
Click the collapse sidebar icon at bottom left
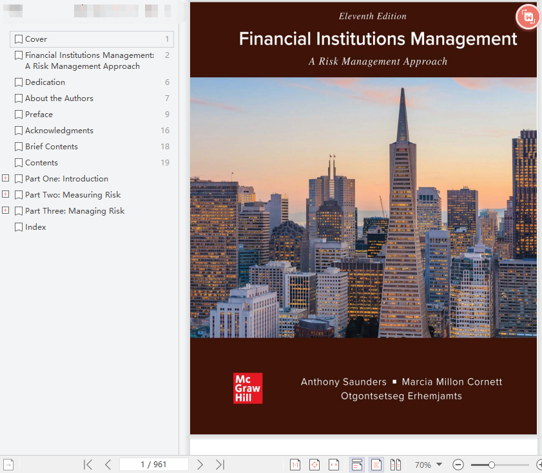pos(8,465)
